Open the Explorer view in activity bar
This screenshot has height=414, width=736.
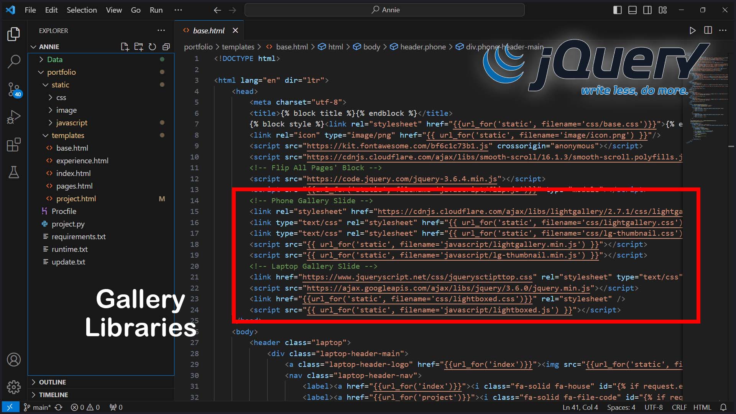point(14,34)
